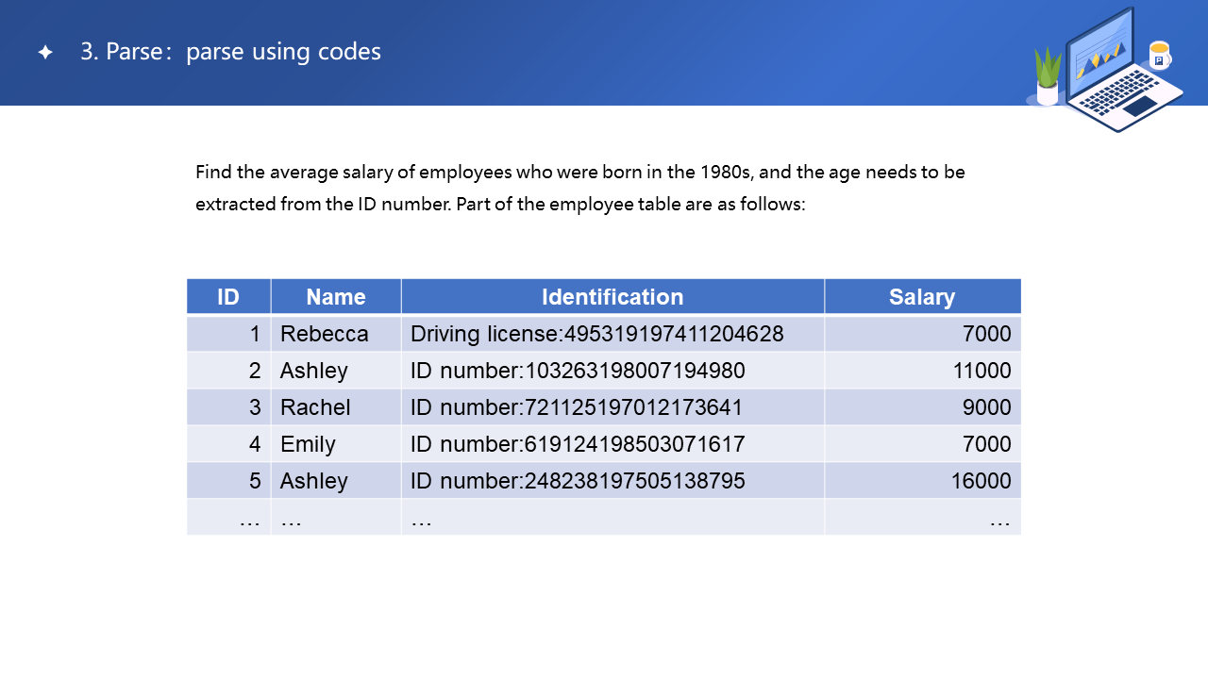Select the slide title "3. Parse: parse using codes"
The height and width of the screenshot is (679, 1208).
point(230,52)
